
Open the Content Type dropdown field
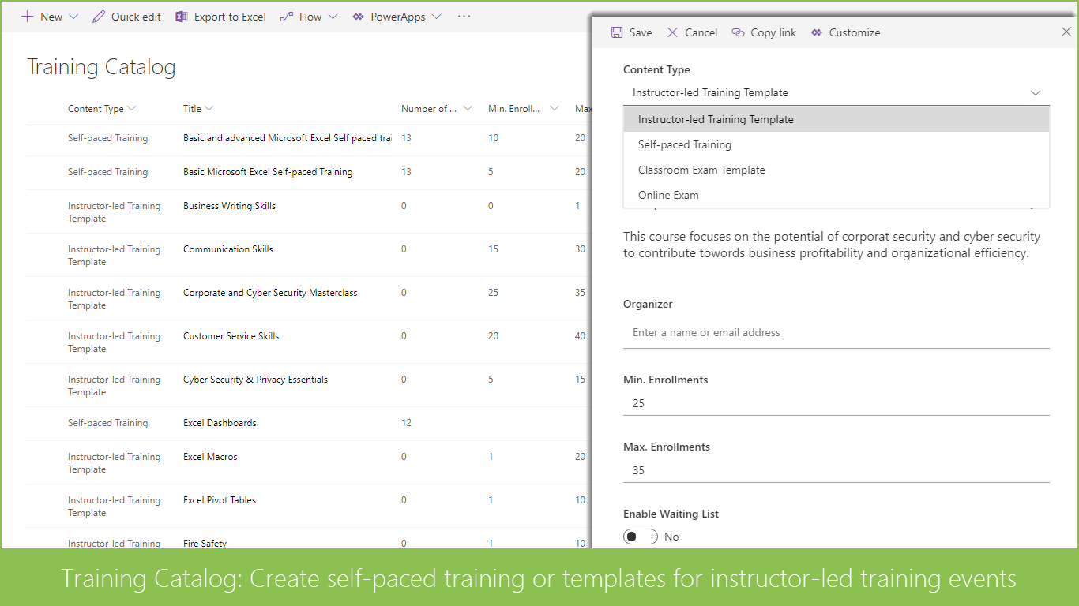click(x=836, y=93)
